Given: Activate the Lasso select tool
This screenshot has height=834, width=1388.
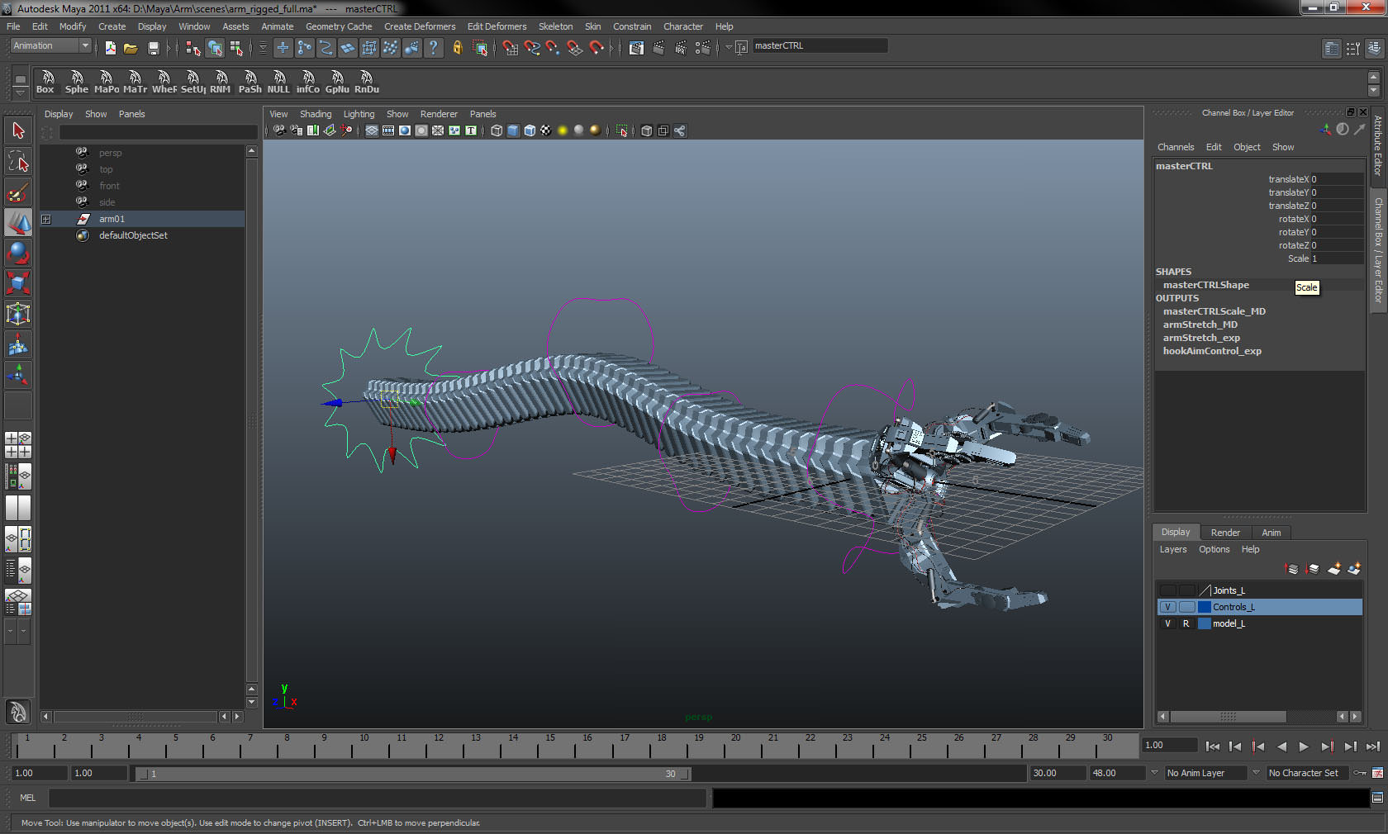Looking at the screenshot, I should pos(18,161).
